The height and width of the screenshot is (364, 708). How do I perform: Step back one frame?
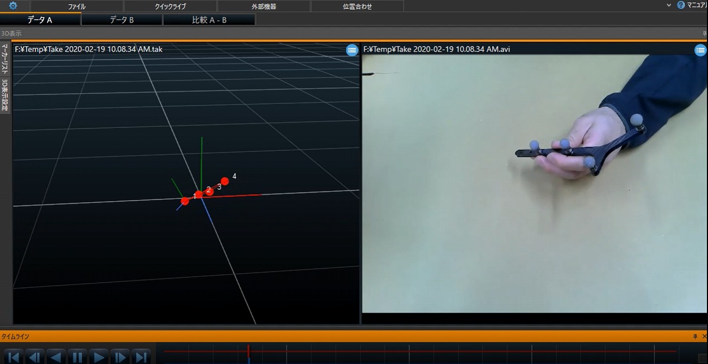click(x=35, y=356)
